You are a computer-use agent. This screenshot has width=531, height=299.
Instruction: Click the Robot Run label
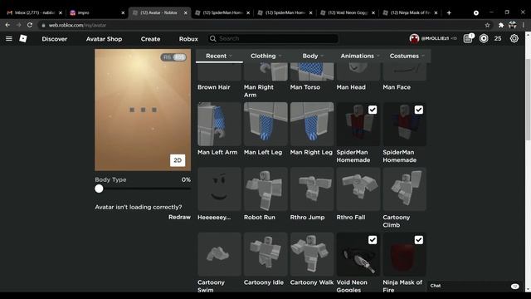tap(260, 218)
